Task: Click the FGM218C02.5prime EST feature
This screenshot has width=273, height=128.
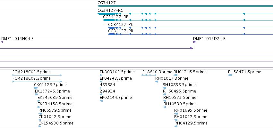Action: (37, 75)
